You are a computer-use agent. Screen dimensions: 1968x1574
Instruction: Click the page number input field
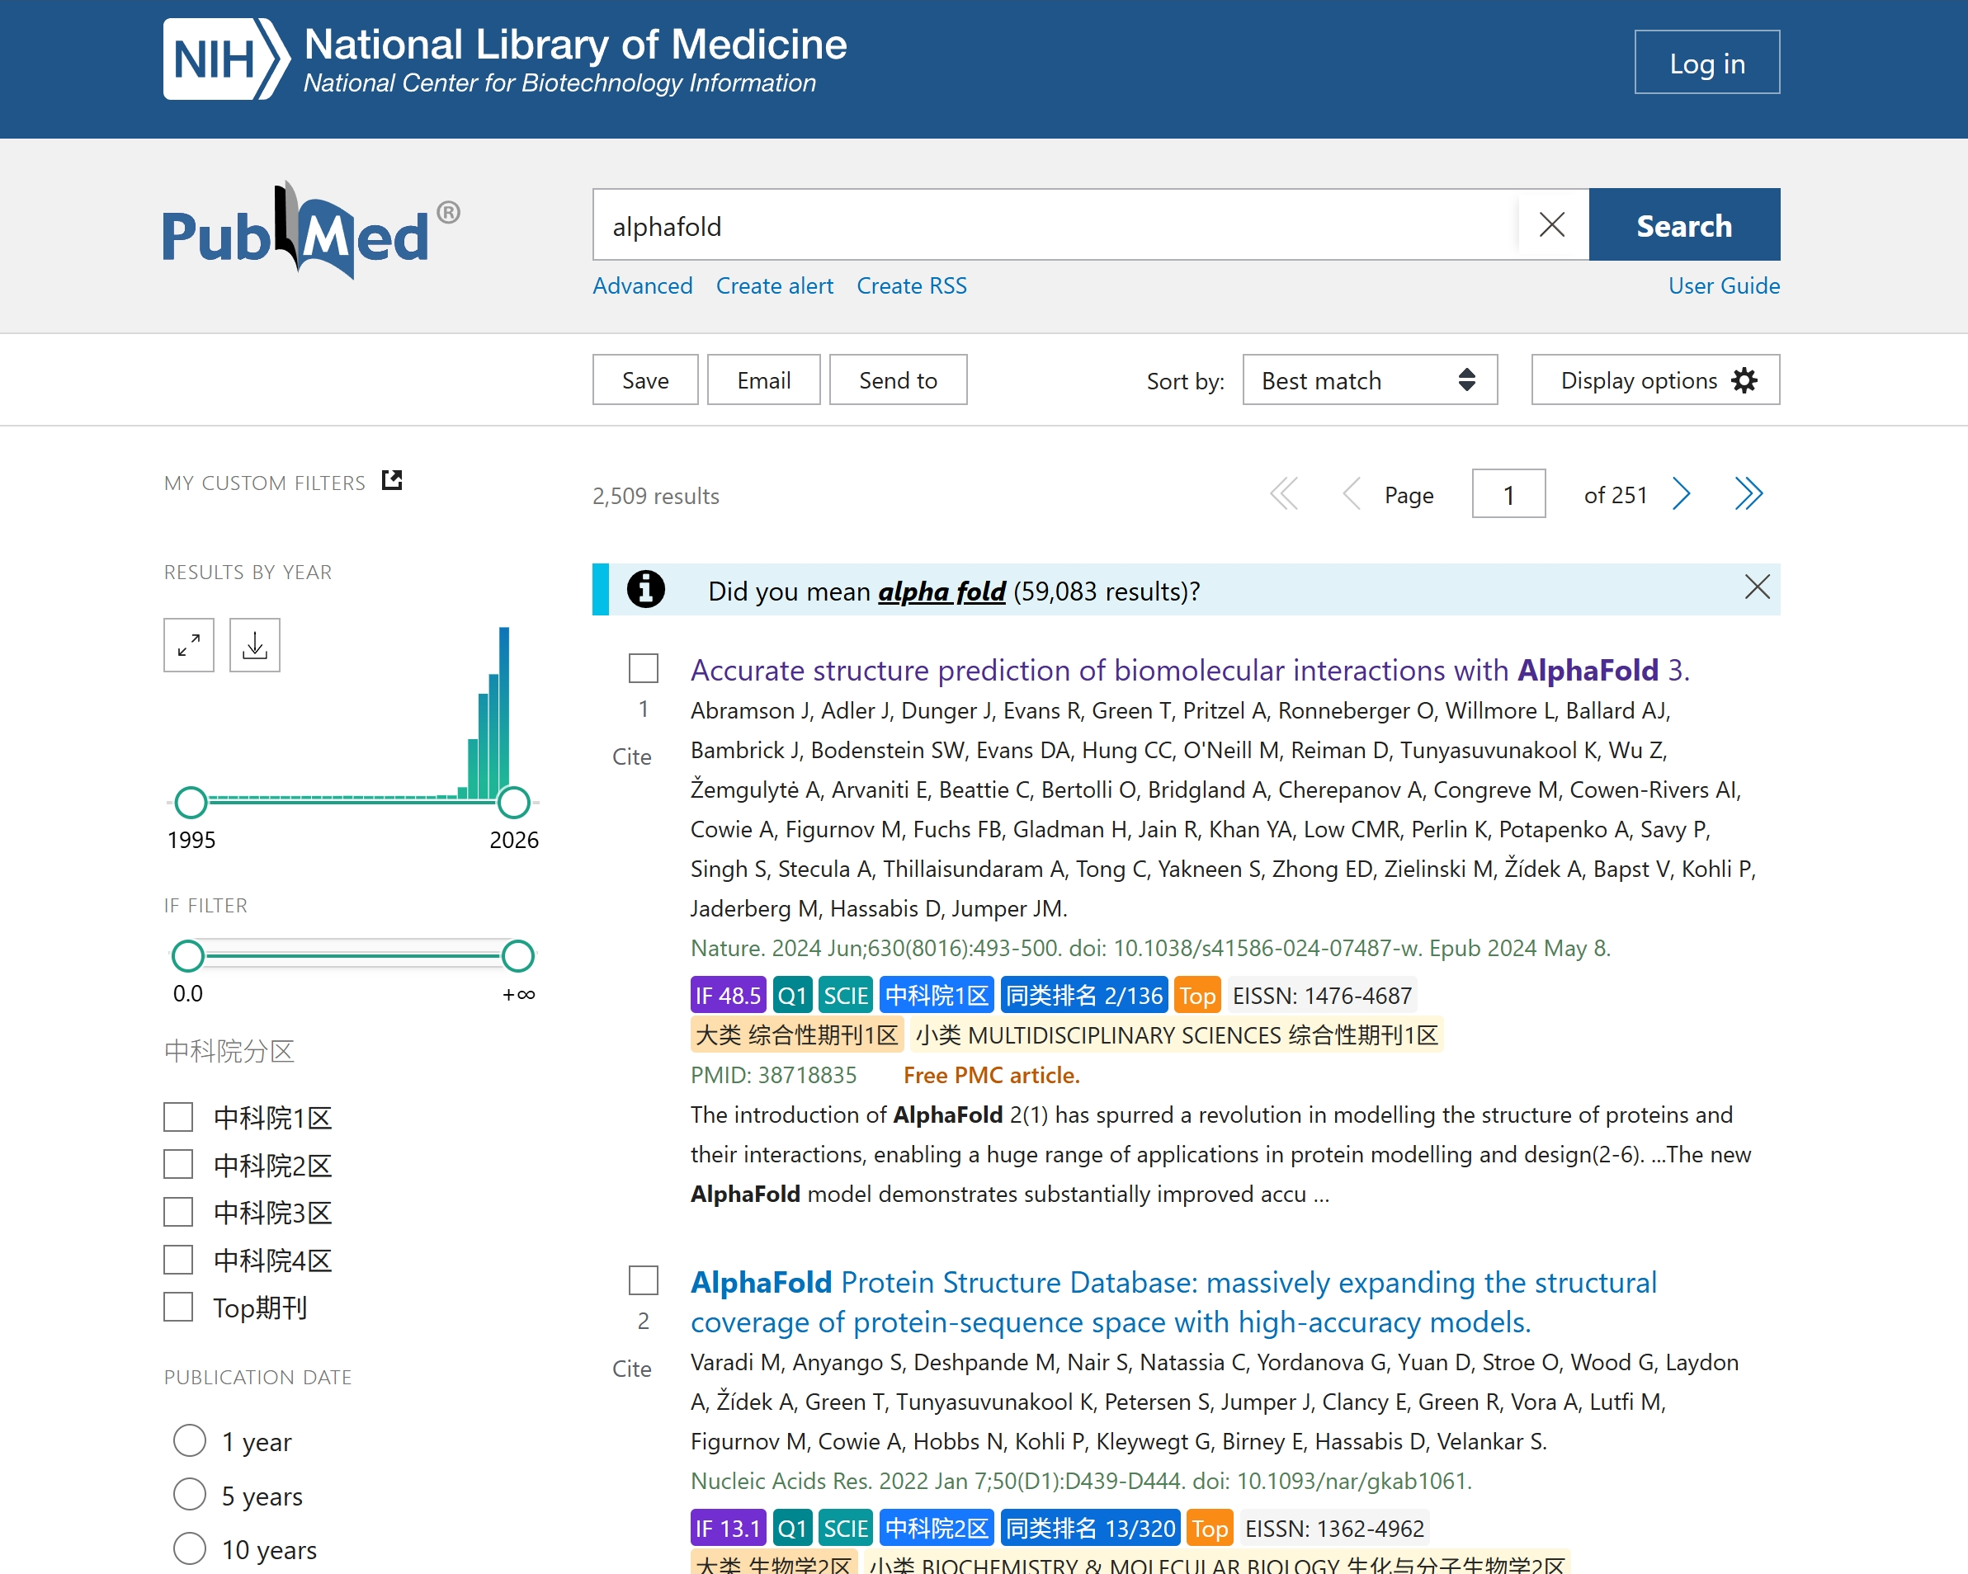click(1508, 494)
